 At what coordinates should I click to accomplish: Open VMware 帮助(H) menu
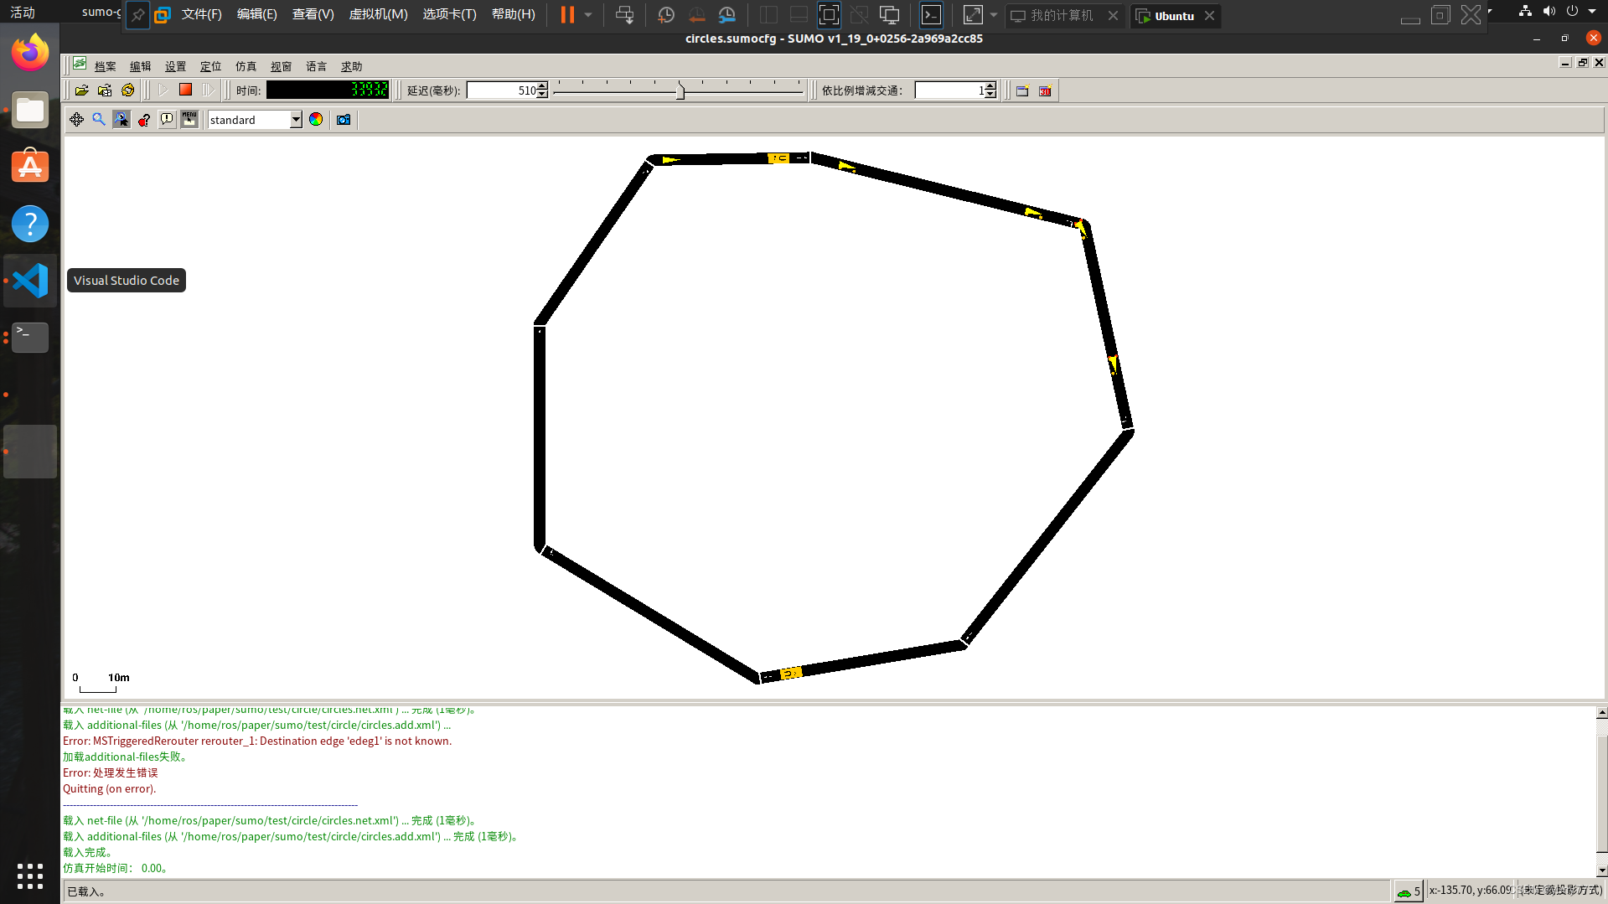coord(514,14)
